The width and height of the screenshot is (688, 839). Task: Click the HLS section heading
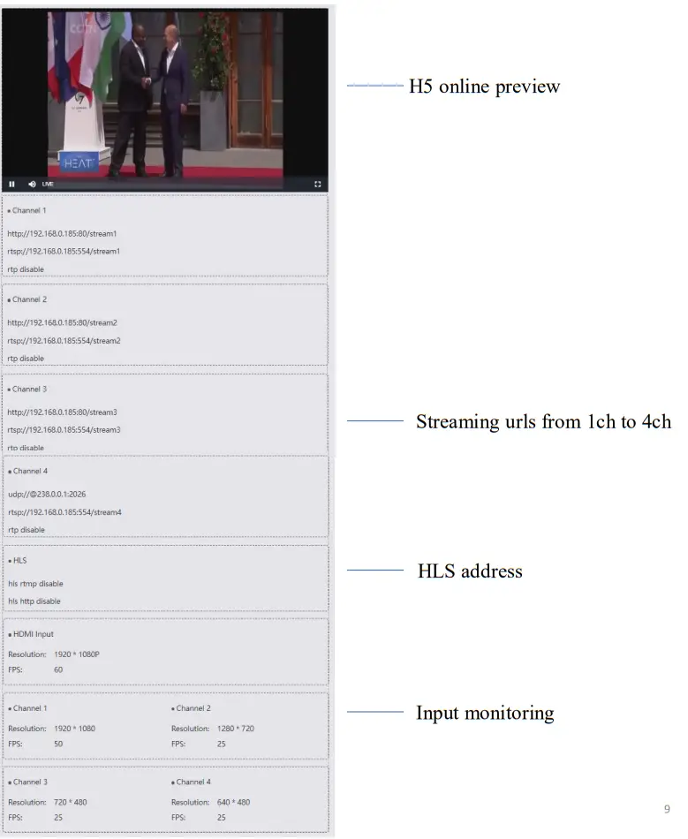click(18, 561)
